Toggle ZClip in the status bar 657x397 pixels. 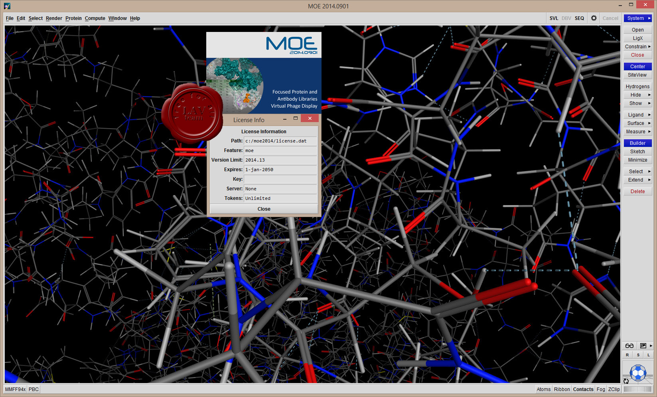click(614, 389)
